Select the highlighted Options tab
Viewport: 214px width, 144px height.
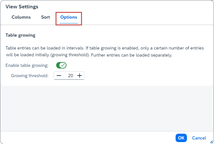click(69, 17)
